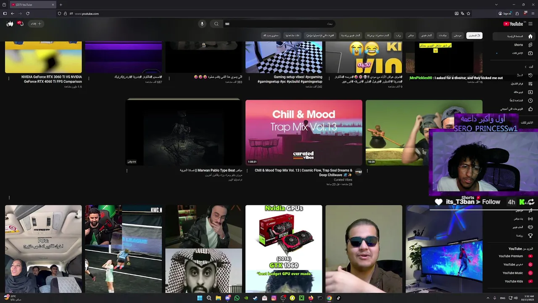This screenshot has height=303, width=538.
Task: Select the Recently uploaded filter chip
Action: (320, 35)
